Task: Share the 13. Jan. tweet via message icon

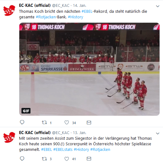Action: point(89,159)
